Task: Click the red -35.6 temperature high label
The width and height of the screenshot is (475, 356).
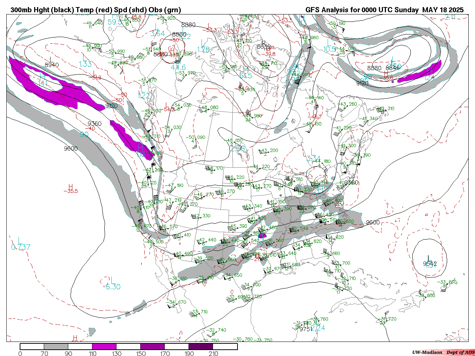Action: click(x=386, y=78)
